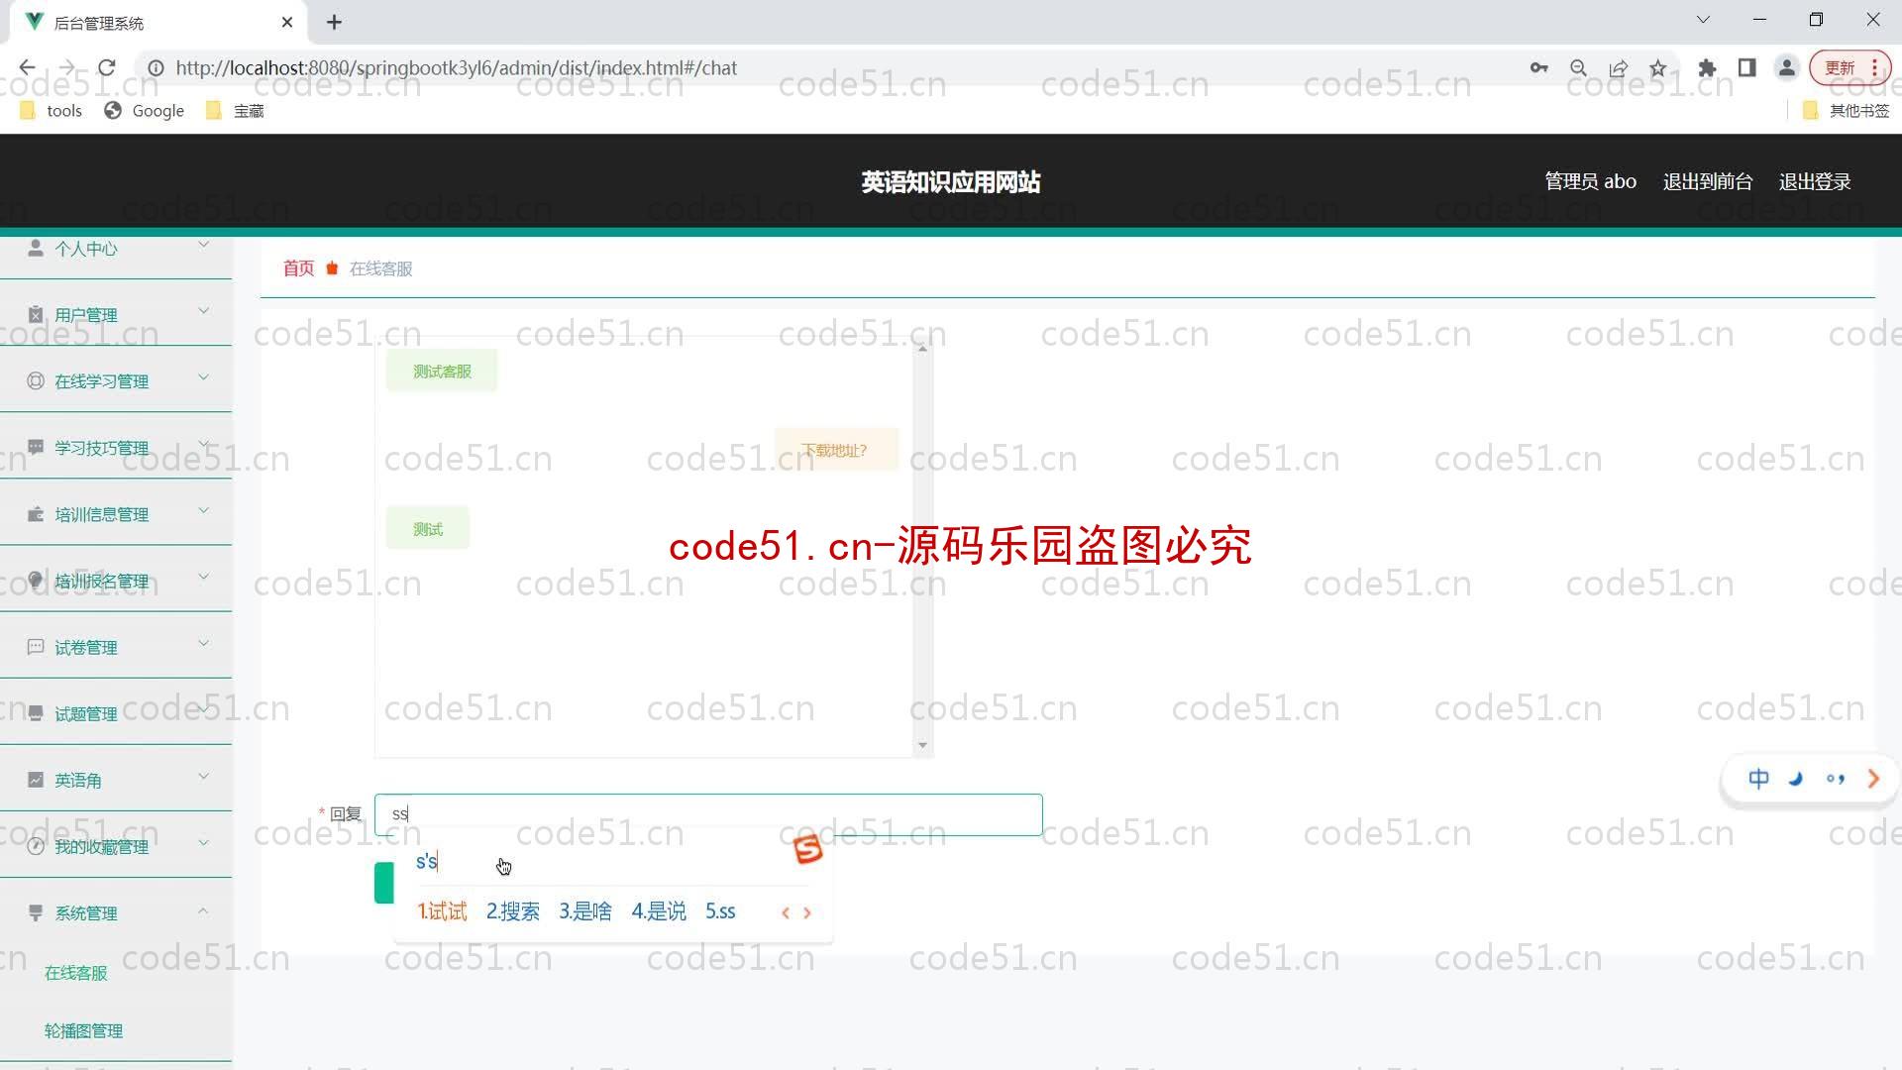Expand 培训信息管理 menu

coord(116,513)
